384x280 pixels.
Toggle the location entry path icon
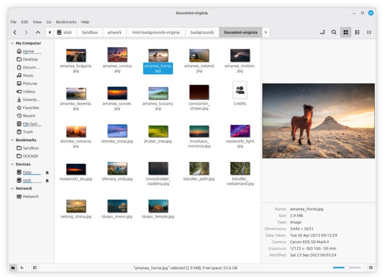coord(322,32)
